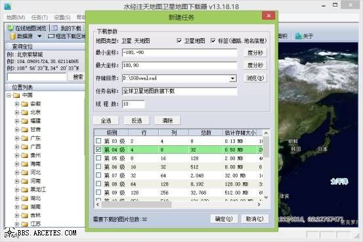
Task: Click the 河北 folder icon
Action: [24, 173]
